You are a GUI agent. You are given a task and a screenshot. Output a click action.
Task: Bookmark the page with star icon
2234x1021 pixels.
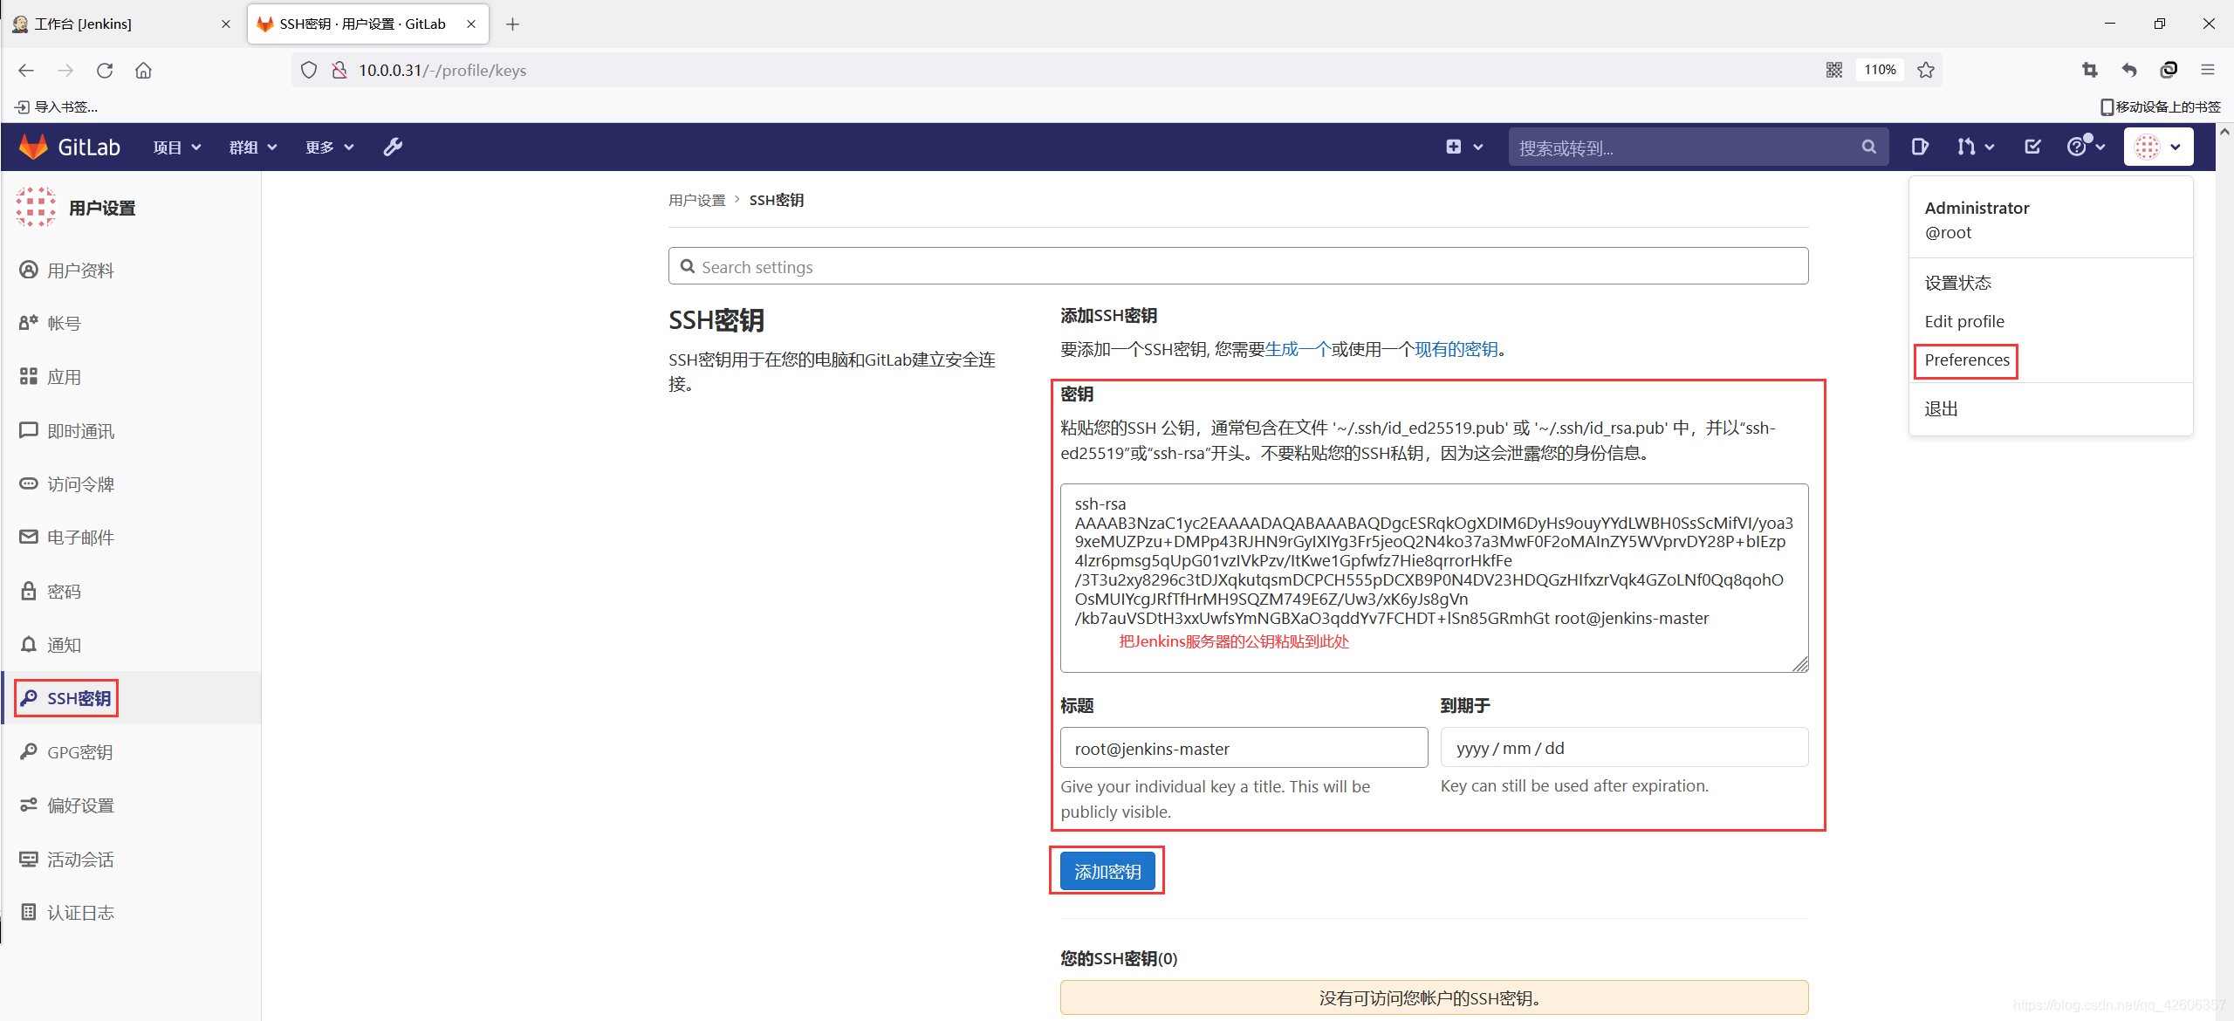click(x=1926, y=70)
